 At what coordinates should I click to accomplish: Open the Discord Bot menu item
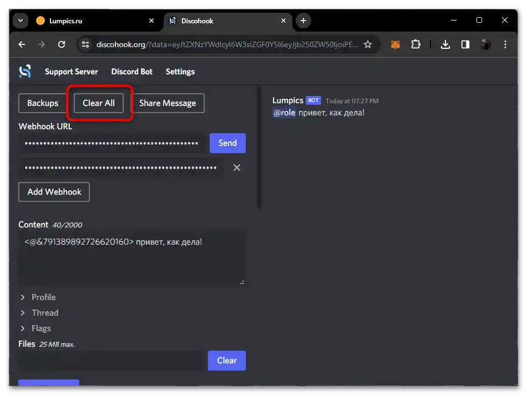pyautogui.click(x=131, y=71)
